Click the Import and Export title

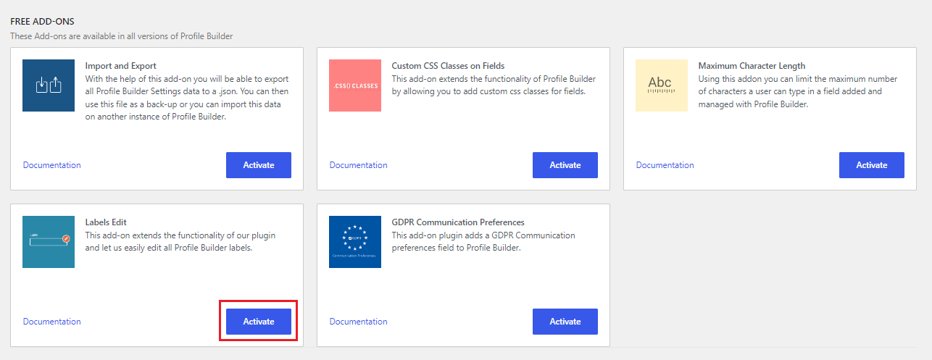(121, 66)
